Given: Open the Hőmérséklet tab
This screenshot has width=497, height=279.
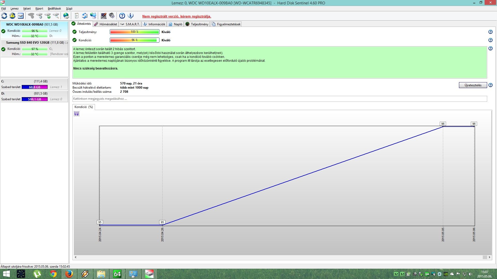Looking at the screenshot, I should pyautogui.click(x=106, y=24).
